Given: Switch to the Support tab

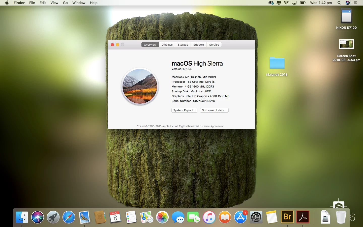Looking at the screenshot, I should pos(199,45).
